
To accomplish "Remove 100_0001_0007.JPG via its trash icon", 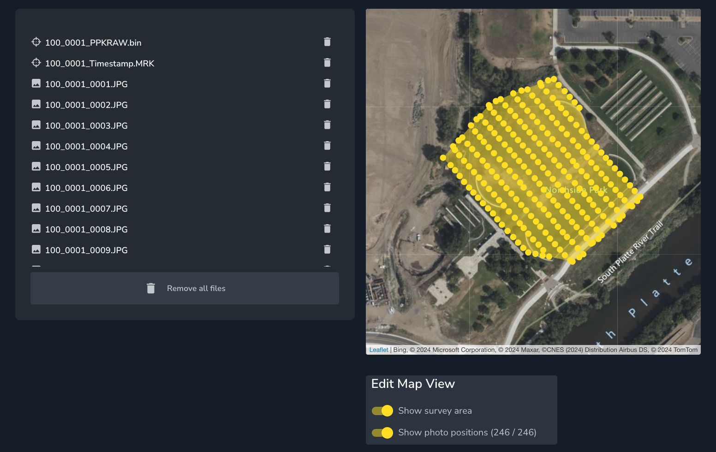I will [x=327, y=208].
